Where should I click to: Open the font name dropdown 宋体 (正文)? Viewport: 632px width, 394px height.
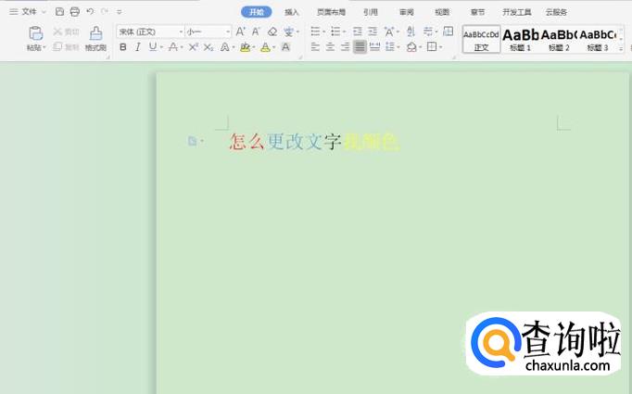pos(148,32)
